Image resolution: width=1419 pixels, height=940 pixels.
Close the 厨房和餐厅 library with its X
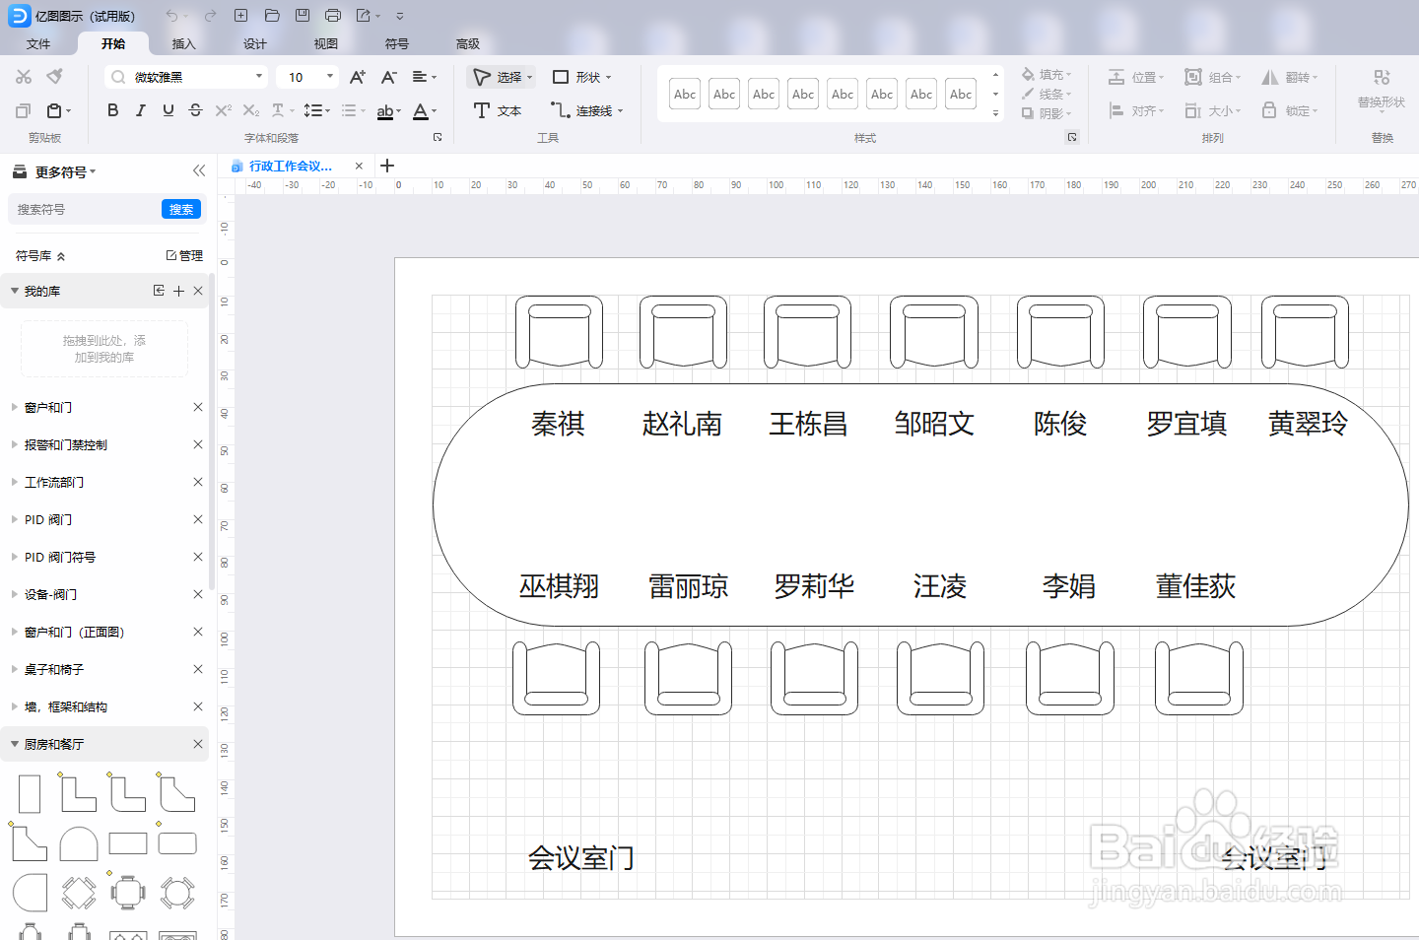tap(197, 744)
